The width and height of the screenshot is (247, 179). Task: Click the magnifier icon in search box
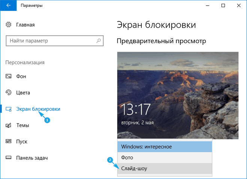(99, 40)
